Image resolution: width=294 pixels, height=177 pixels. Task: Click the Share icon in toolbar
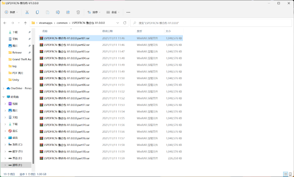point(68,12)
